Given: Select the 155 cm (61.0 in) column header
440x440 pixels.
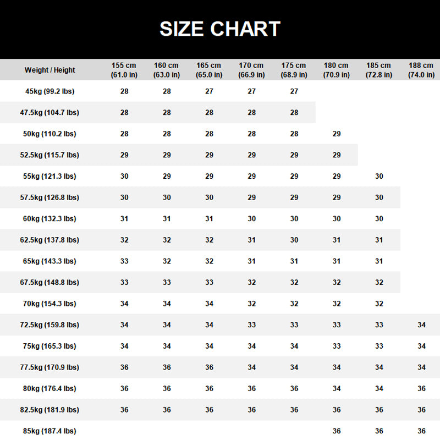Looking at the screenshot, I should point(124,70).
